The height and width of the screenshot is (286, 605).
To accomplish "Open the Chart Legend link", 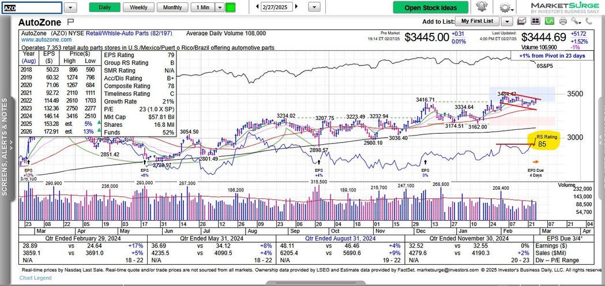I will (x=35, y=278).
